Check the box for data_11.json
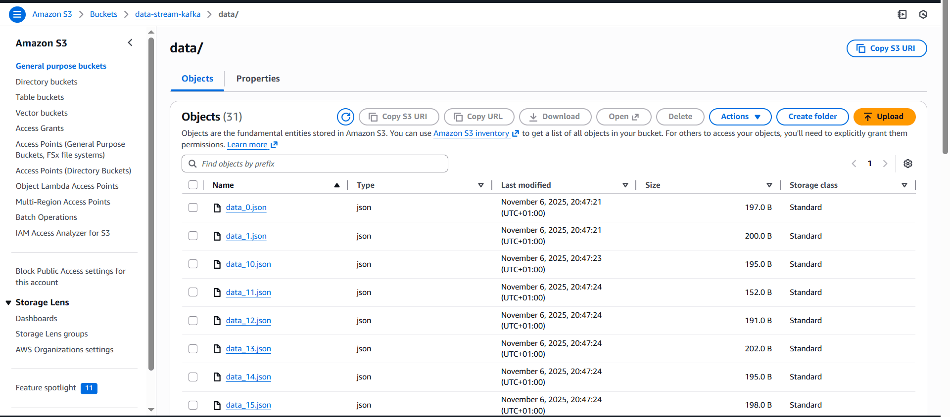The image size is (950, 417). (193, 292)
